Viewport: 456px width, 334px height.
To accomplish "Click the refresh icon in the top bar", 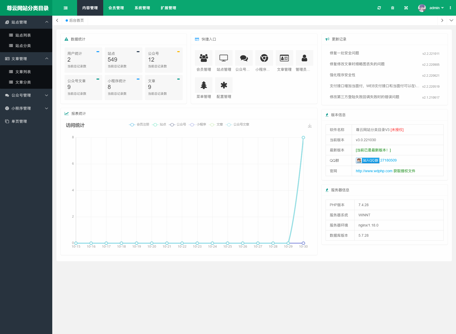I will coord(379,8).
